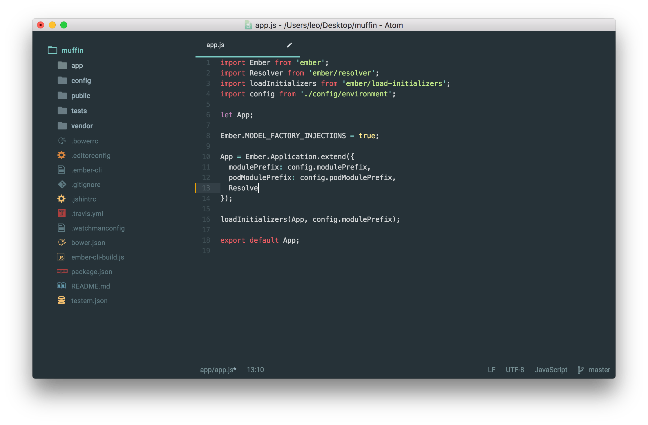Click the git branch icon in status bar
Image resolution: width=648 pixels, height=425 pixels.
[580, 370]
